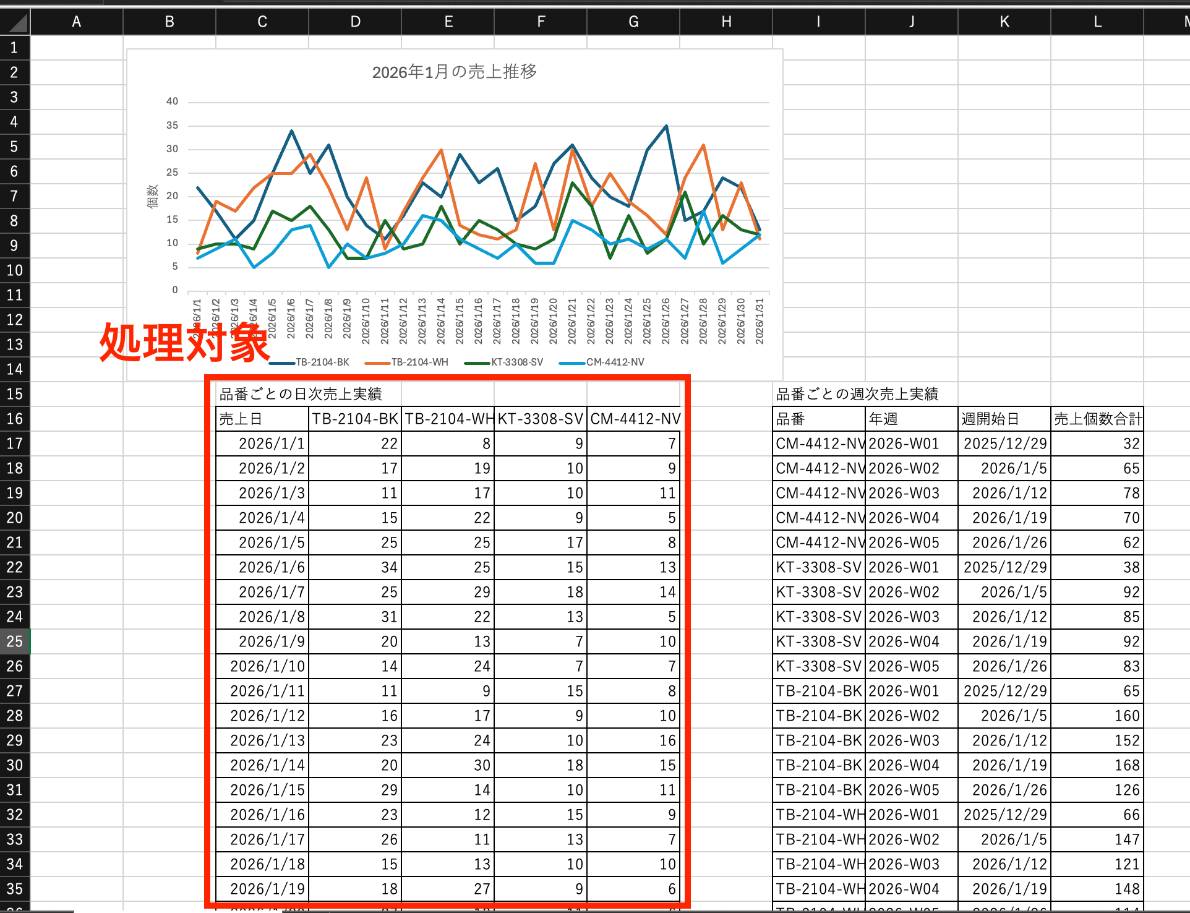Select the 週開始日 header cell

pyautogui.click(x=1003, y=418)
